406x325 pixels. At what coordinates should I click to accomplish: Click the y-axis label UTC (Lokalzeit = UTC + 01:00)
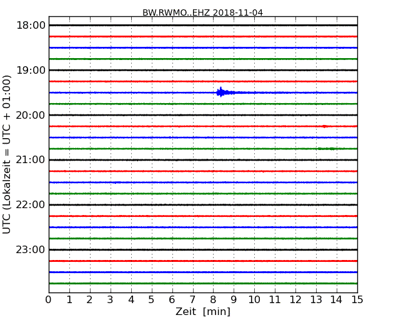tap(7, 154)
